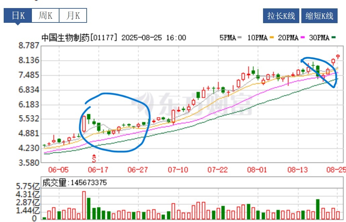Viewport: 346px width, 222px height.
Task: Click the 3.580 price axis label
Action: coord(29,163)
